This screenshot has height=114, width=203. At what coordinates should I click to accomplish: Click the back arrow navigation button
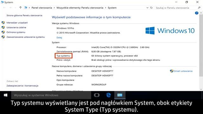click(x=4, y=8)
